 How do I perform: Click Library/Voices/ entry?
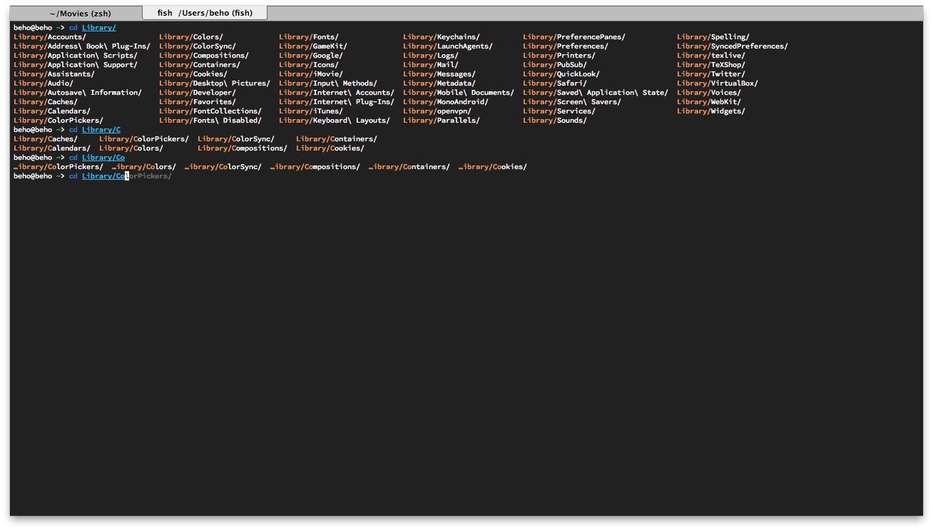click(x=709, y=93)
